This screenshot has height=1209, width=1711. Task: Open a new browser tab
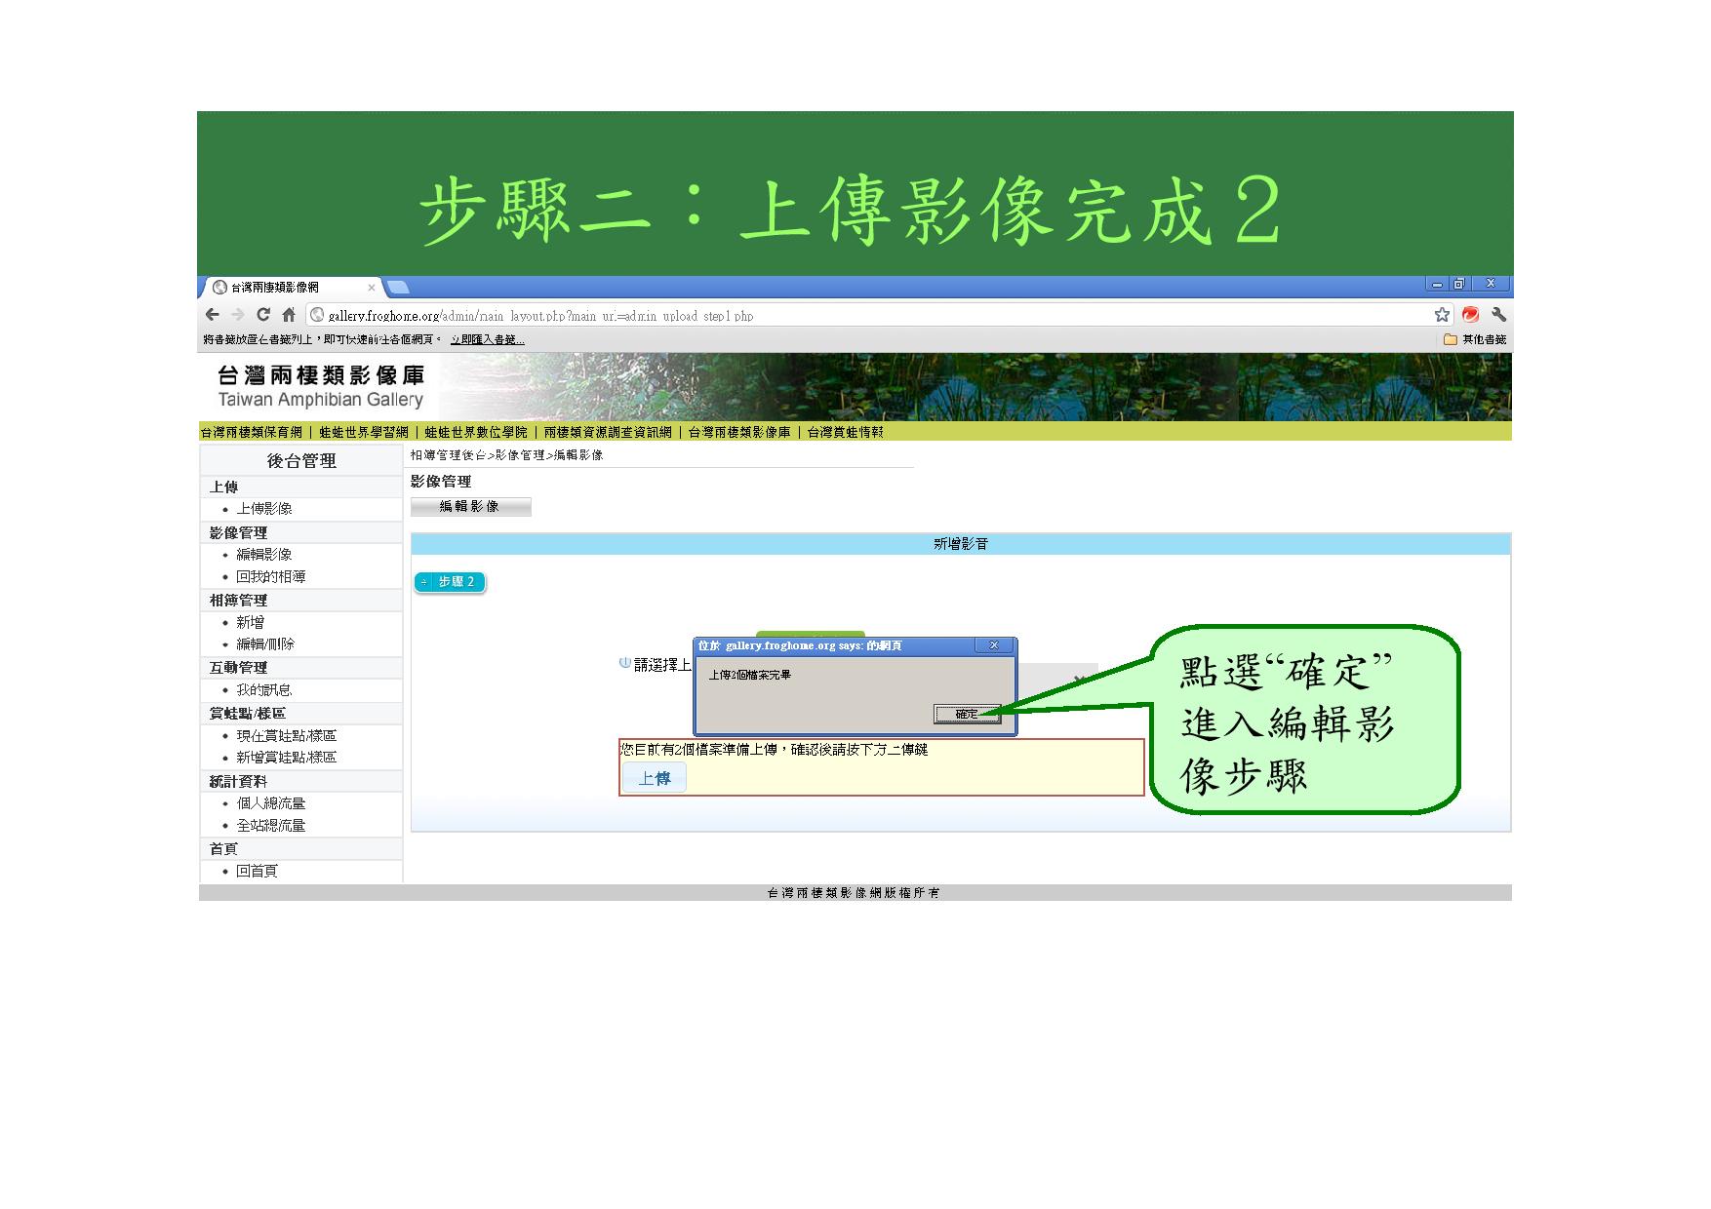[x=398, y=287]
